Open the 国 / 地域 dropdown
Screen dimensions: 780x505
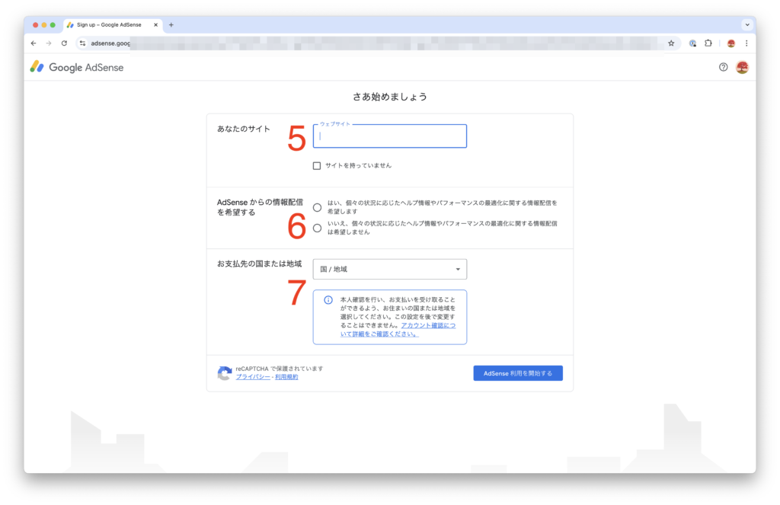point(390,269)
